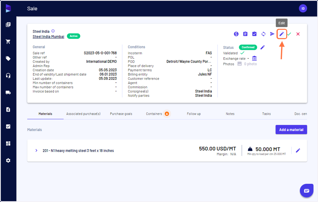318x202 pixels.
Task: Open the Steel India Mumbai link
Action: click(x=48, y=37)
